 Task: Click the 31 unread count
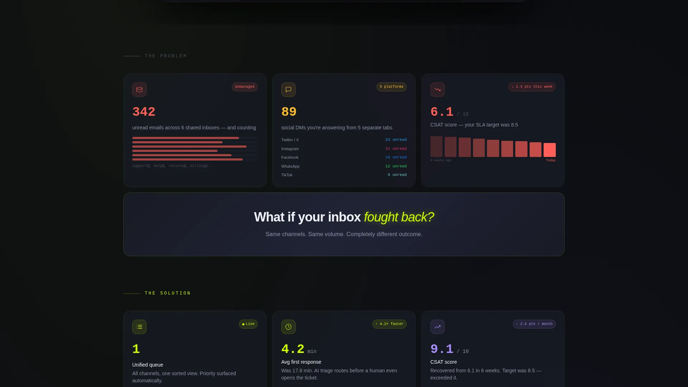[x=396, y=149]
